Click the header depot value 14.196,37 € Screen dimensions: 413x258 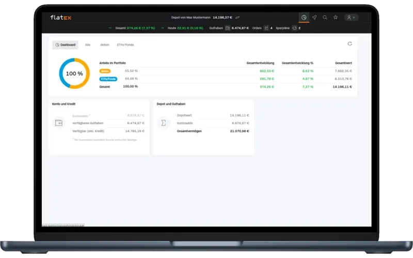[223, 18]
